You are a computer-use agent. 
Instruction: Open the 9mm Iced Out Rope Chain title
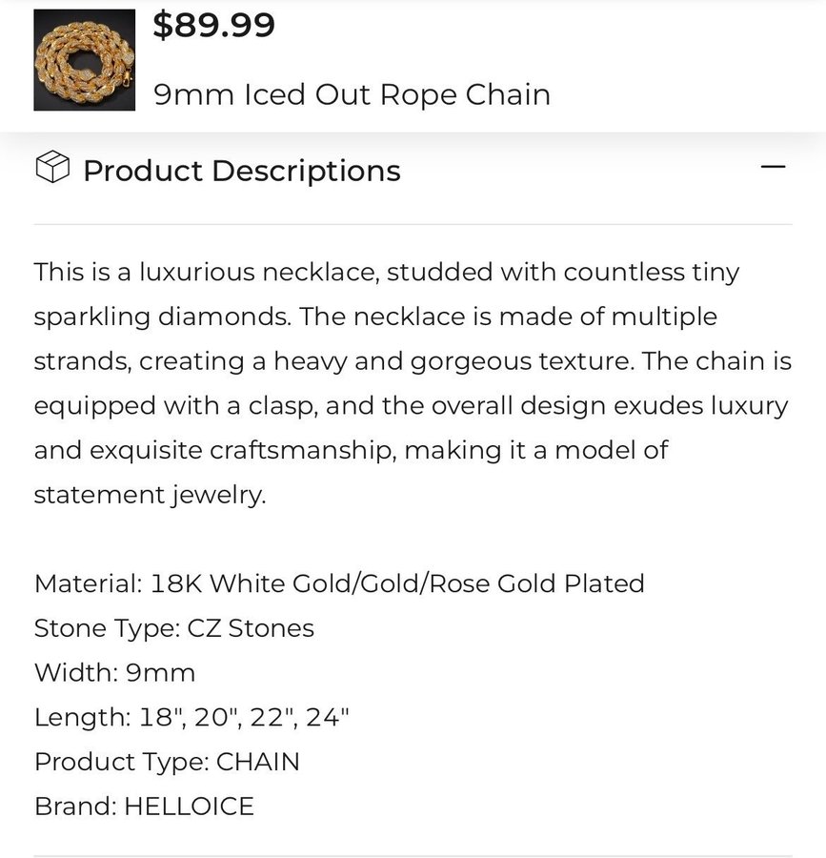tap(352, 94)
